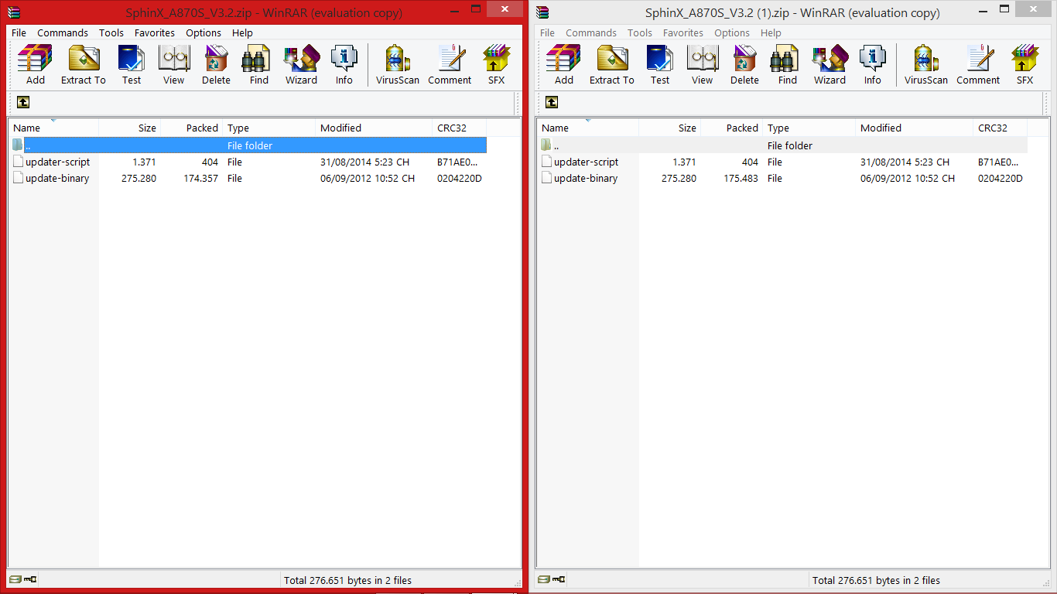Click Add icon in right WinRAR window
Screen dimensions: 1057x594
click(564, 65)
